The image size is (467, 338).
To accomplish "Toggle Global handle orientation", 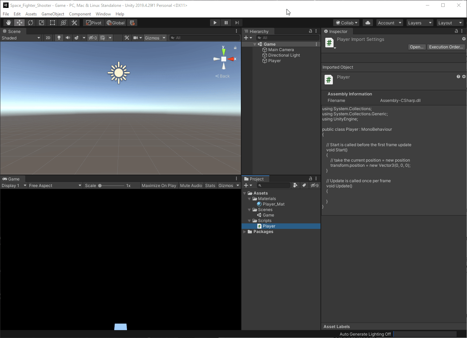I will coord(115,22).
